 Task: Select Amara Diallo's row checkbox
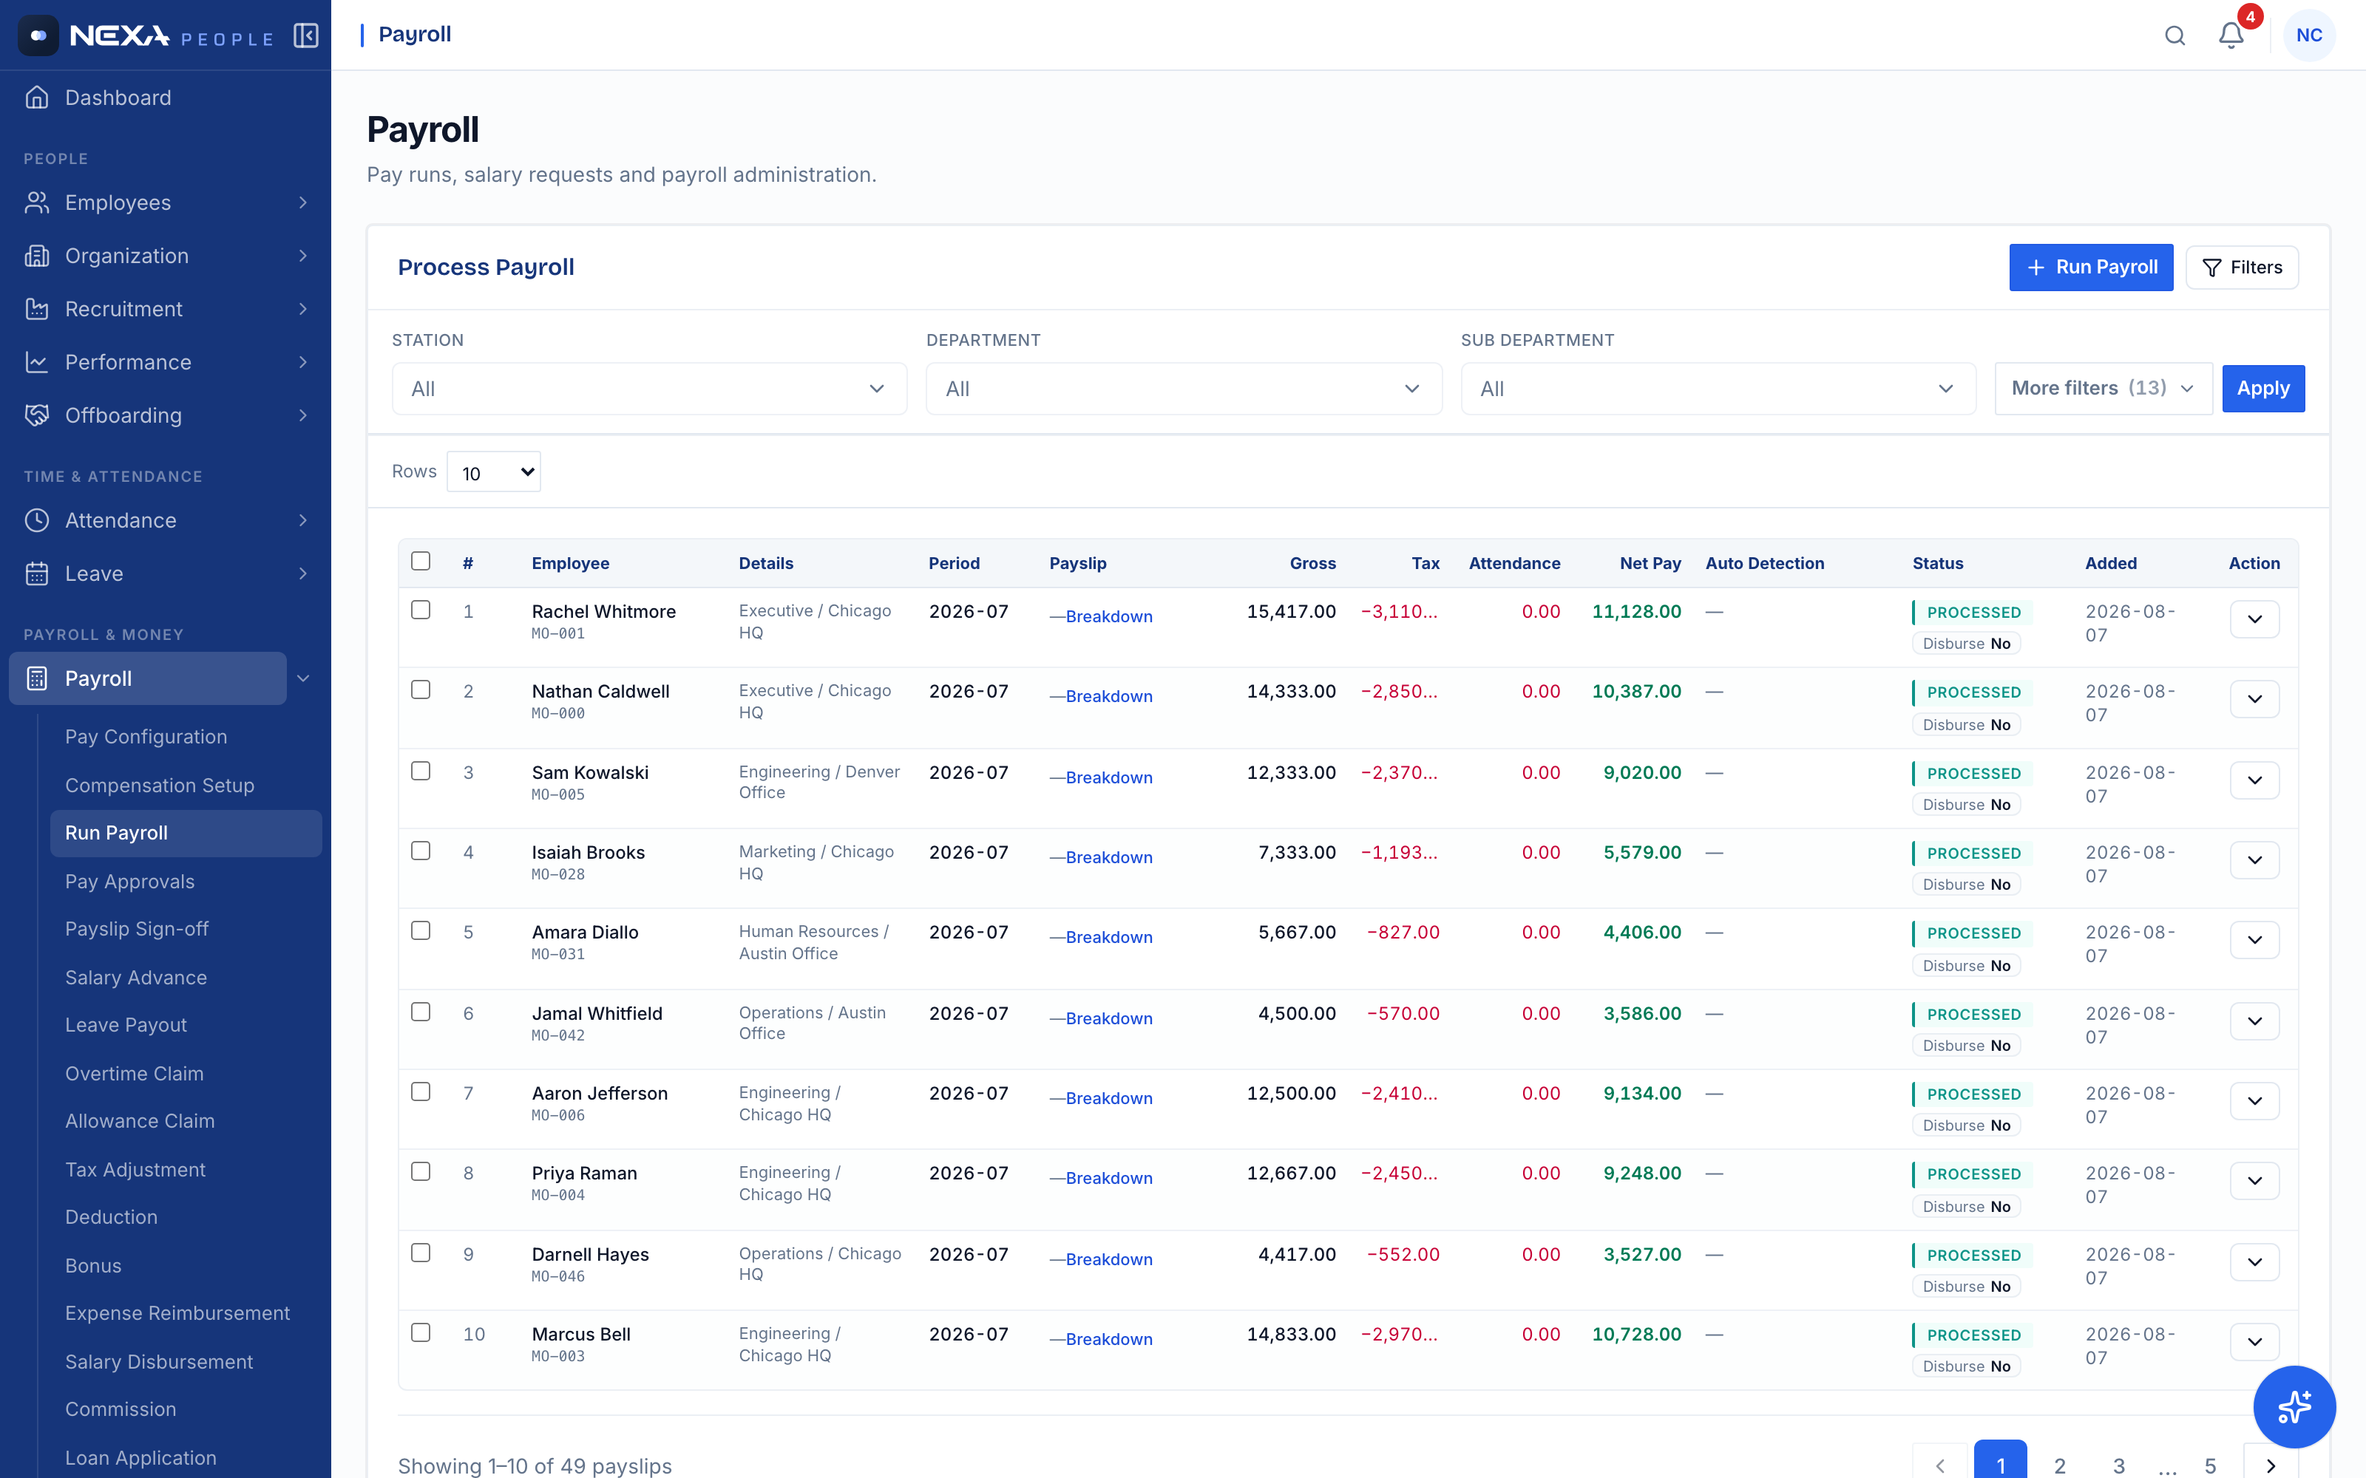421,932
